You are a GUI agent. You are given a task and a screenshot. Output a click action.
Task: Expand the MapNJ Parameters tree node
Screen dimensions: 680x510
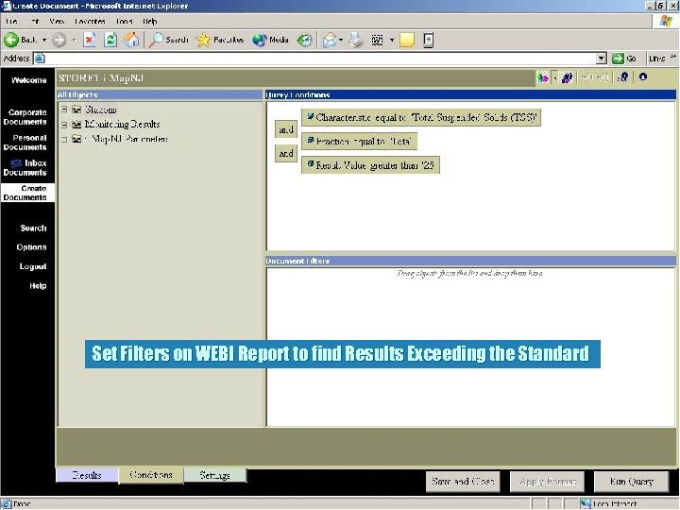coord(64,139)
